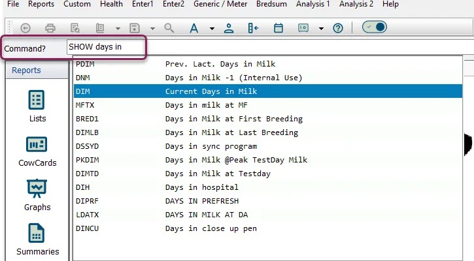
Task: Click the back arrow toolbar icon
Action: (25, 28)
